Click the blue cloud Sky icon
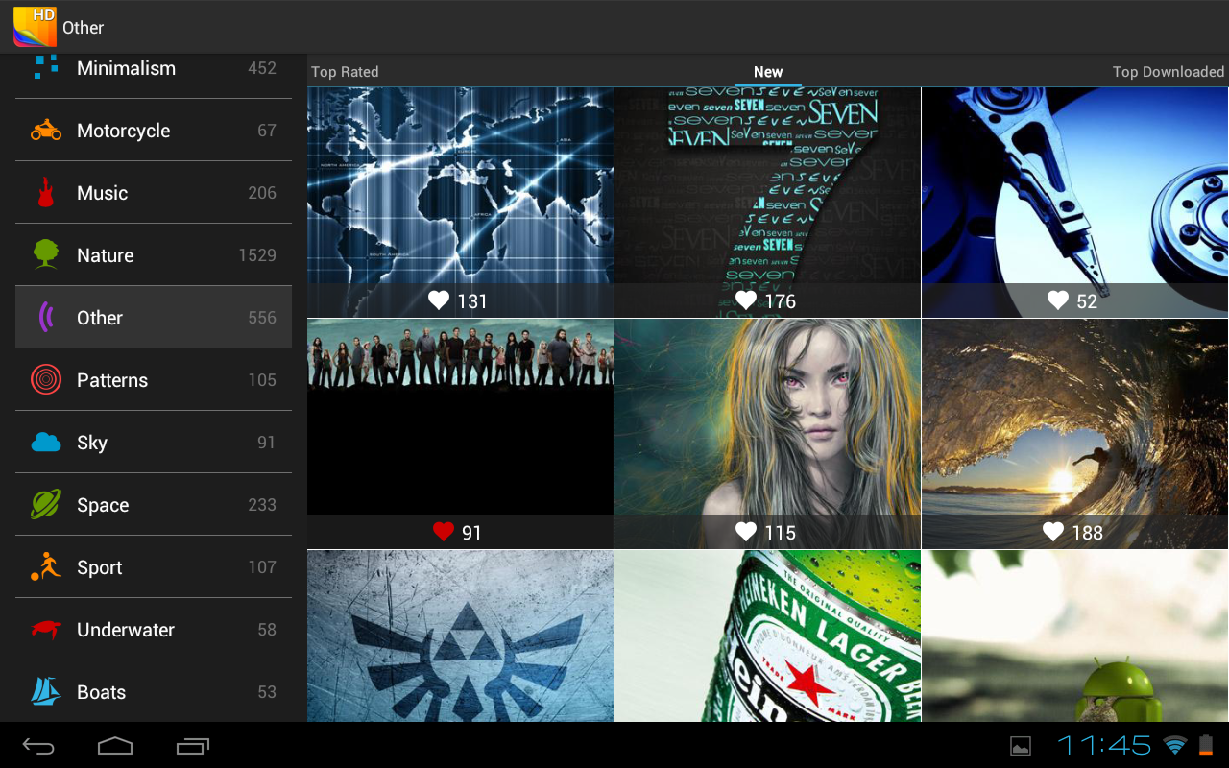 46,442
